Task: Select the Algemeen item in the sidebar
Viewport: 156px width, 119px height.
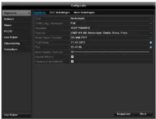Action: 16,13
